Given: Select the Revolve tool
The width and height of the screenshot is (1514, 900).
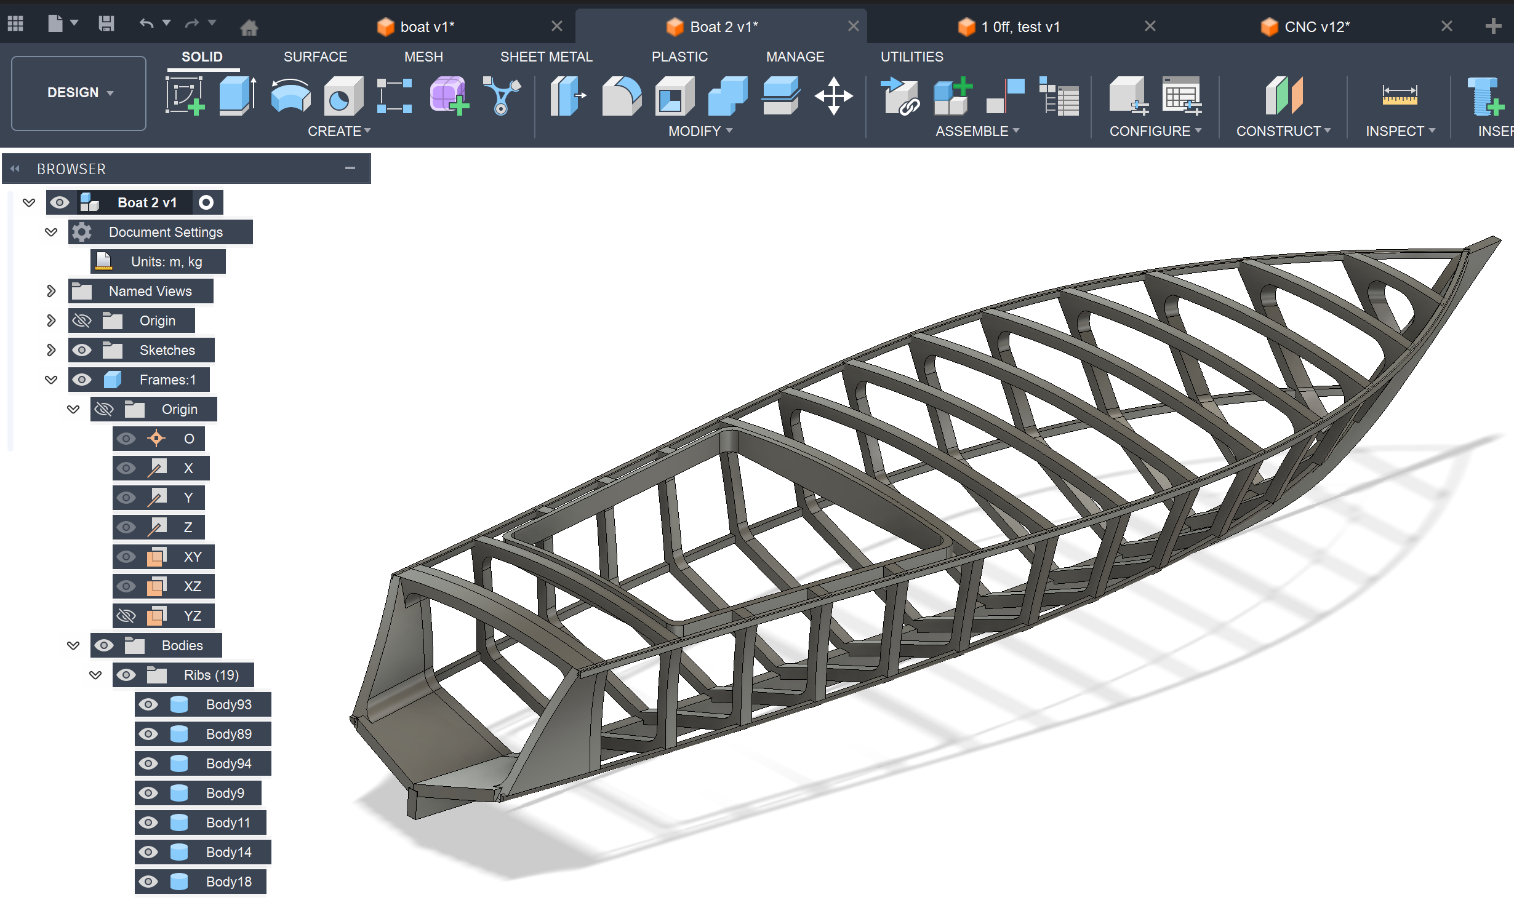Looking at the screenshot, I should pos(290,96).
